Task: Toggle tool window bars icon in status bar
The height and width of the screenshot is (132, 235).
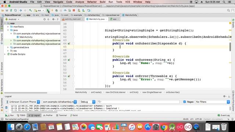Action: pyautogui.click(x=2, y=119)
